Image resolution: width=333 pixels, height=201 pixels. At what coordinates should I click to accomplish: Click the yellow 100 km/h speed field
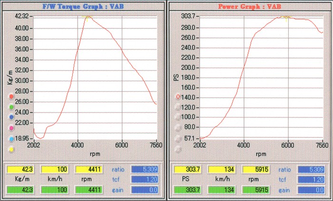[54, 170]
